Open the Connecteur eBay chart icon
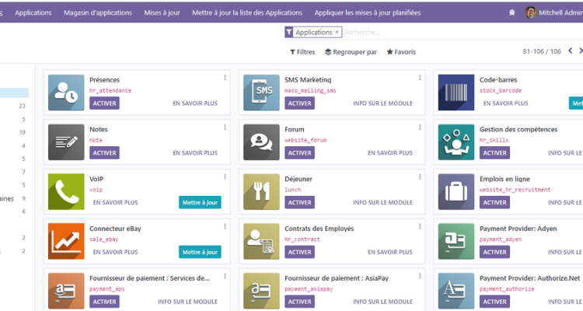583x311 pixels. (x=66, y=241)
